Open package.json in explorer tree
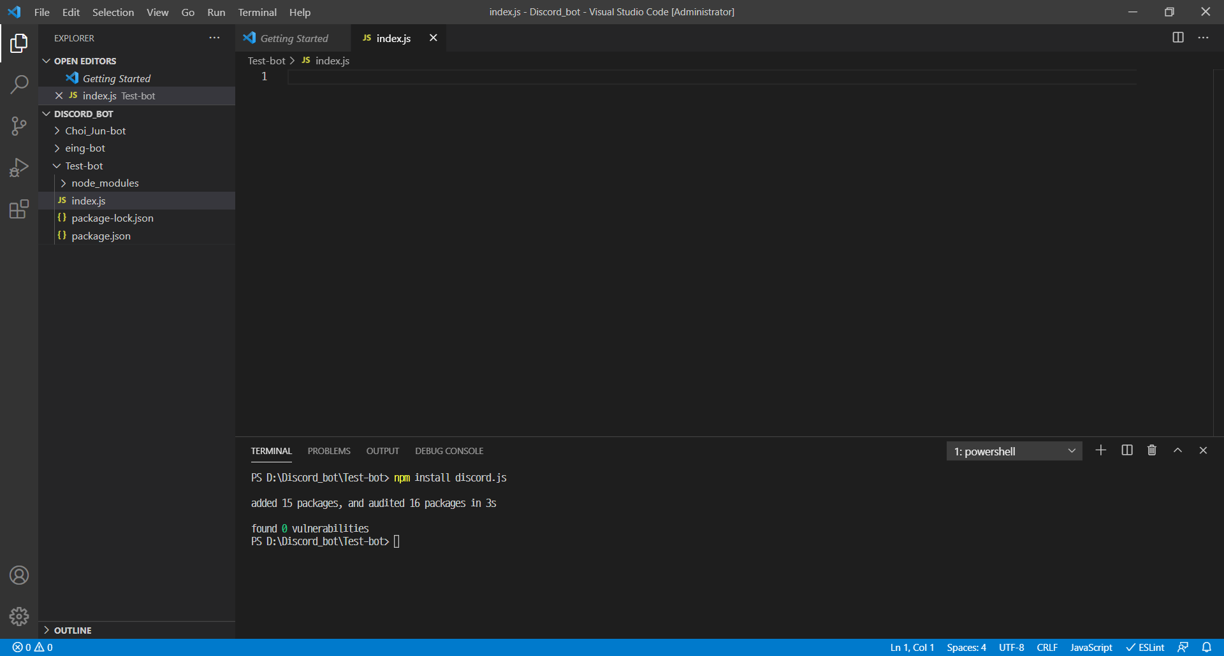 pos(136,236)
